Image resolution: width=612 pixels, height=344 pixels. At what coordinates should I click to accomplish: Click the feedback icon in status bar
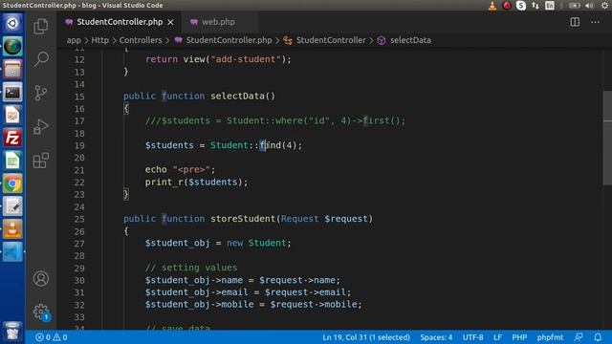[579, 337]
